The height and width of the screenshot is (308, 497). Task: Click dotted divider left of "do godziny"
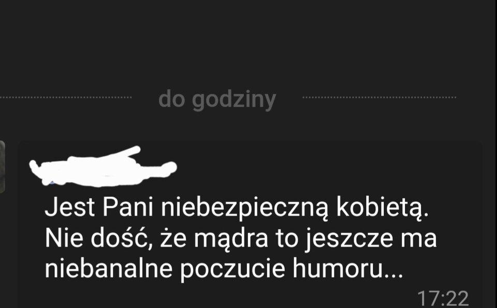pos(66,98)
